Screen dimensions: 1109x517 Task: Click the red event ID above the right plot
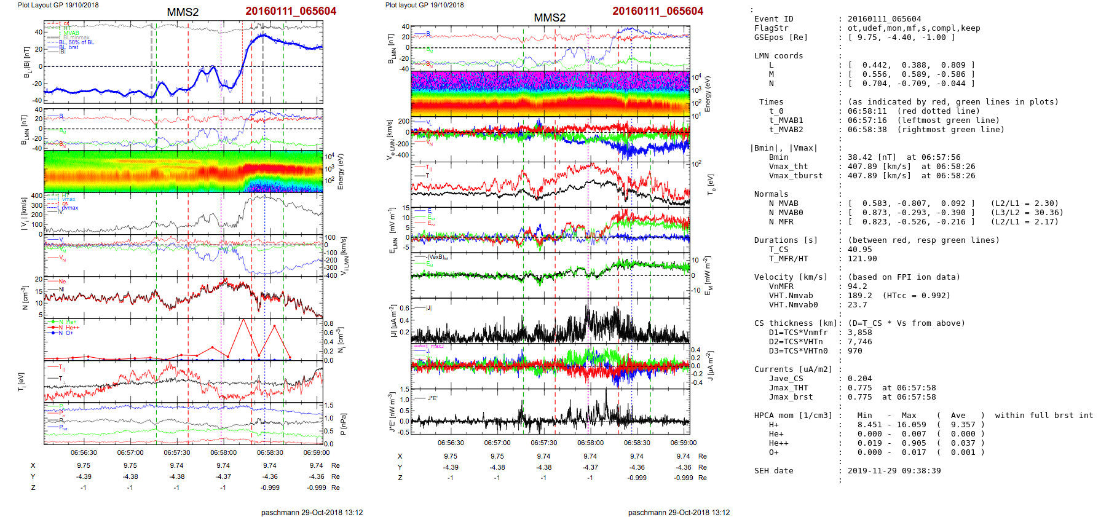(657, 11)
